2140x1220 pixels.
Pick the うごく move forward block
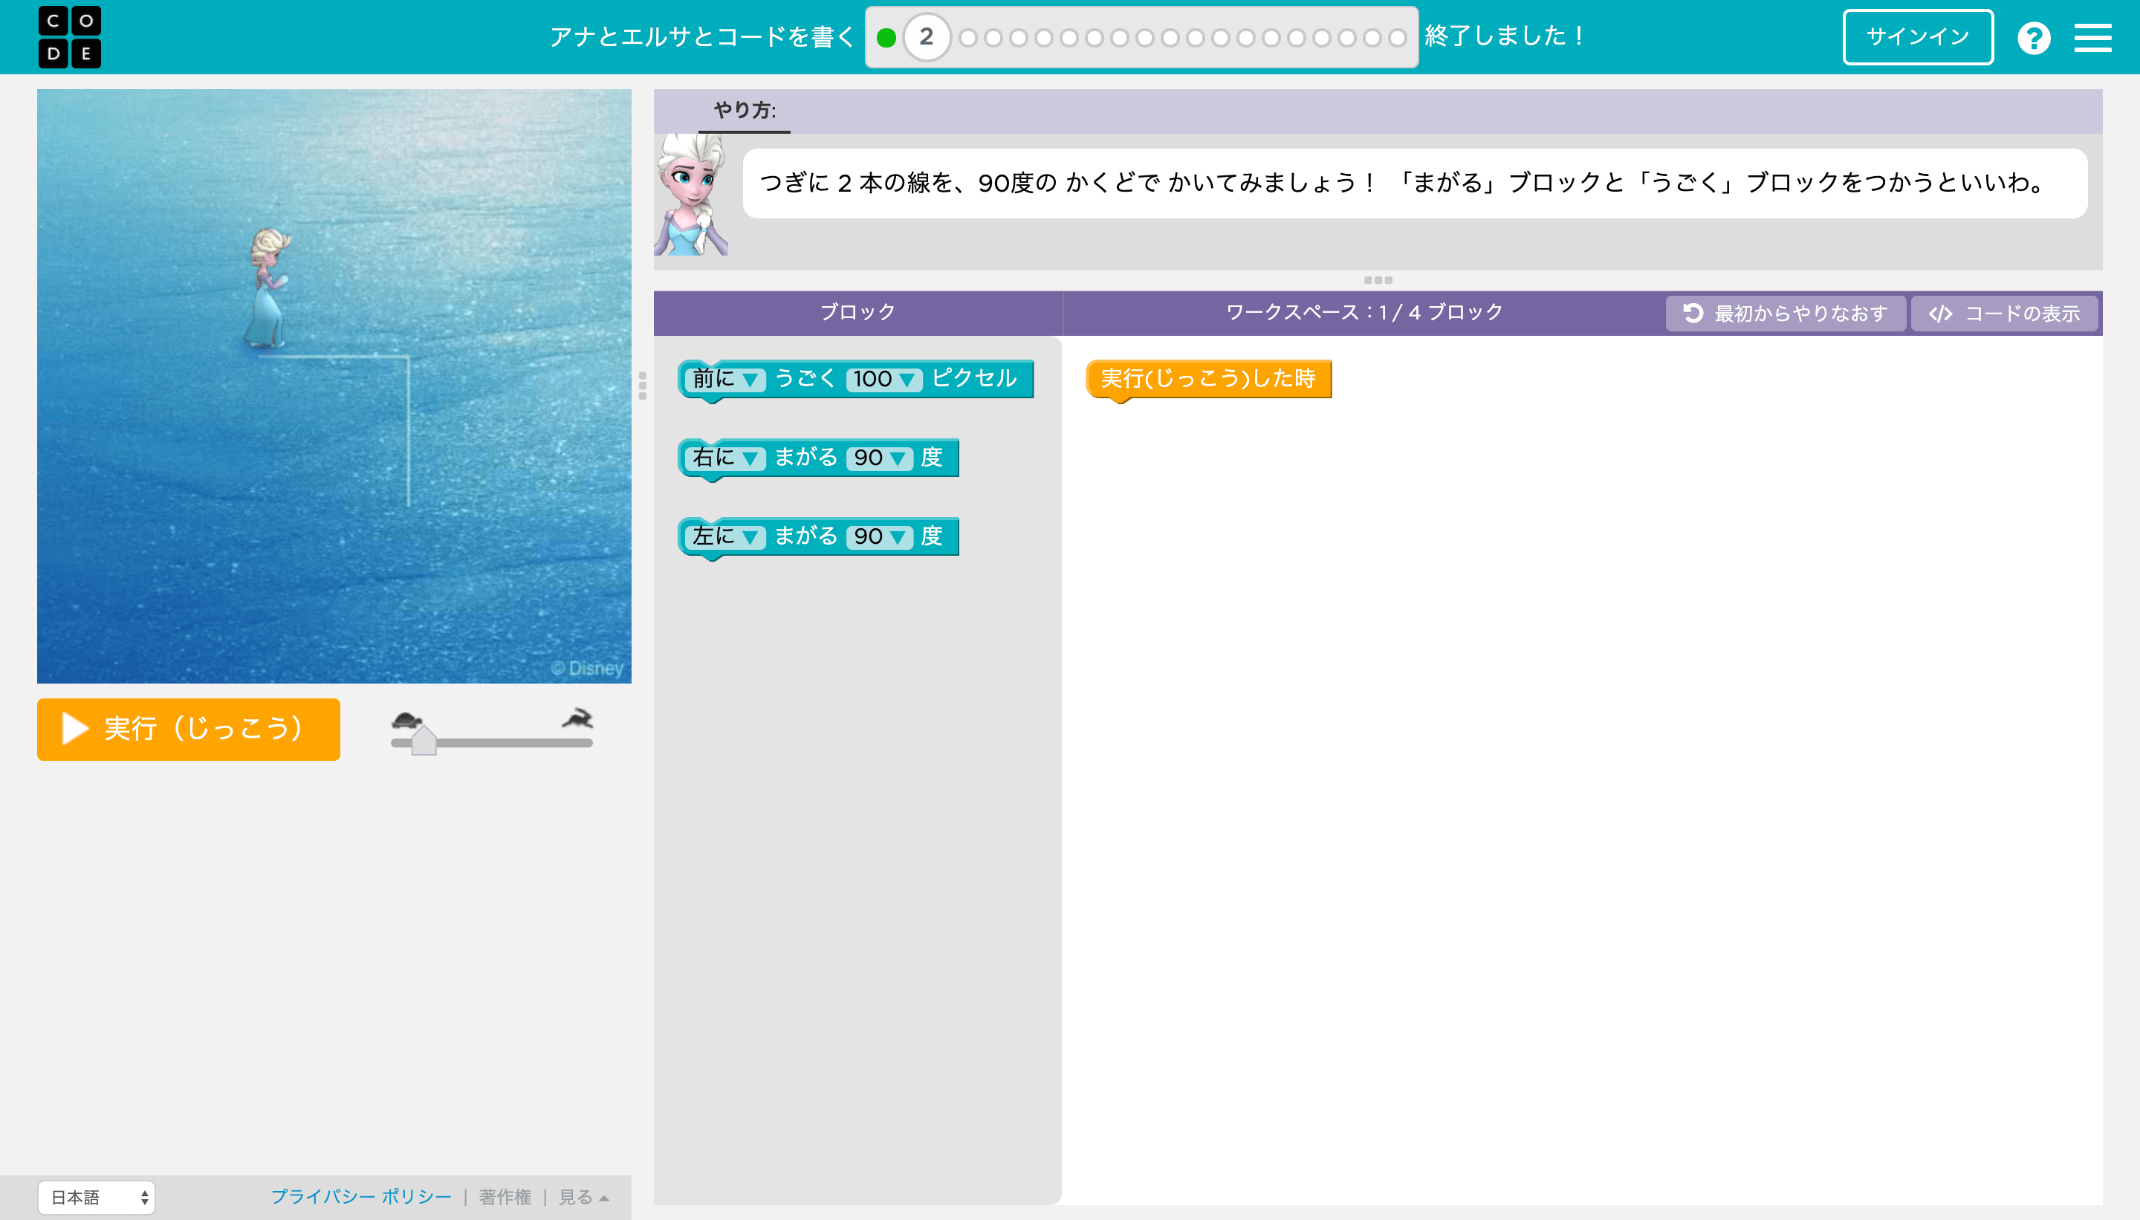tap(855, 380)
